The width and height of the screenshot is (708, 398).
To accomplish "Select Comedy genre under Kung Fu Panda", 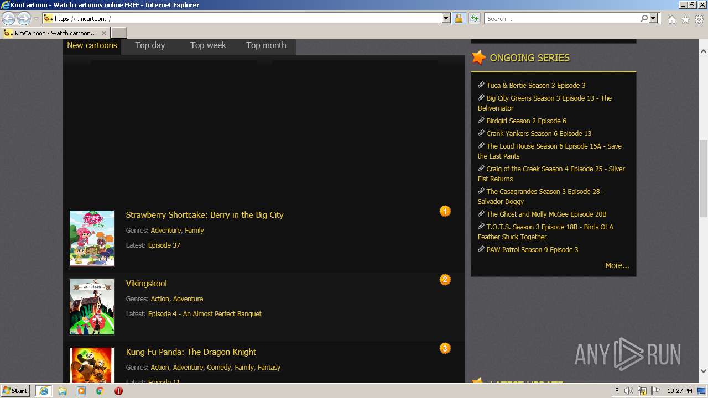I will pyautogui.click(x=219, y=368).
